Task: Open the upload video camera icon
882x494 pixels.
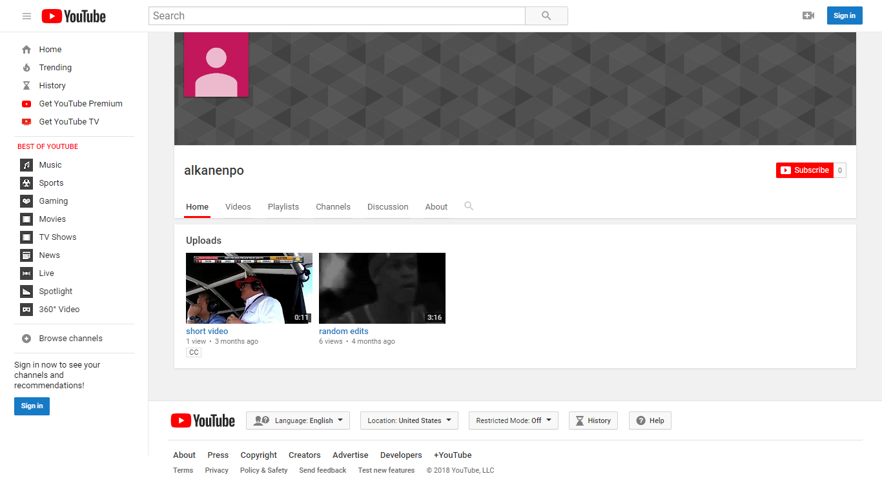Action: tap(808, 16)
